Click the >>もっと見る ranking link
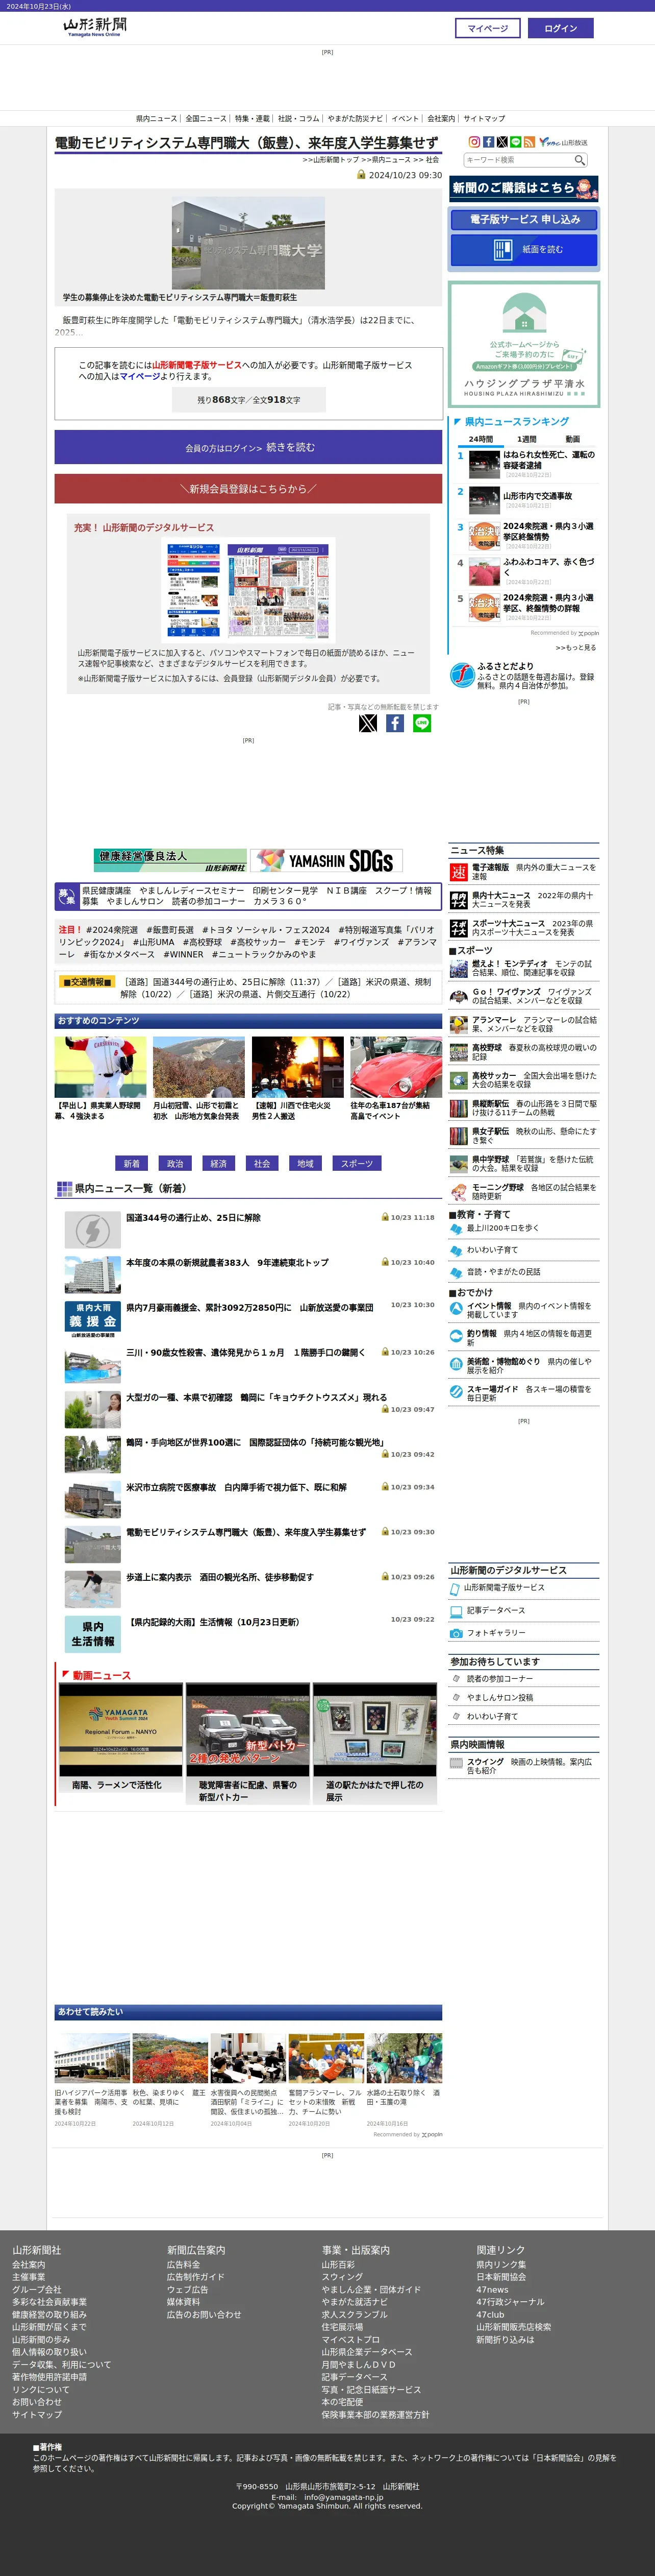 [x=576, y=648]
